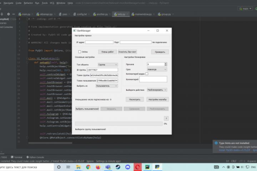Open the Tools menu
257x171 pixels.
(44, 3)
